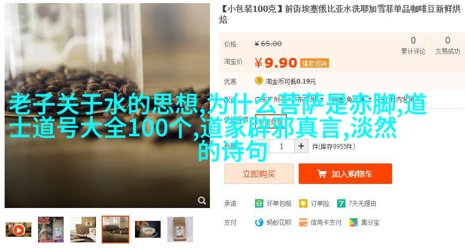Select the coffee cup pour thumbnail

click(148, 229)
